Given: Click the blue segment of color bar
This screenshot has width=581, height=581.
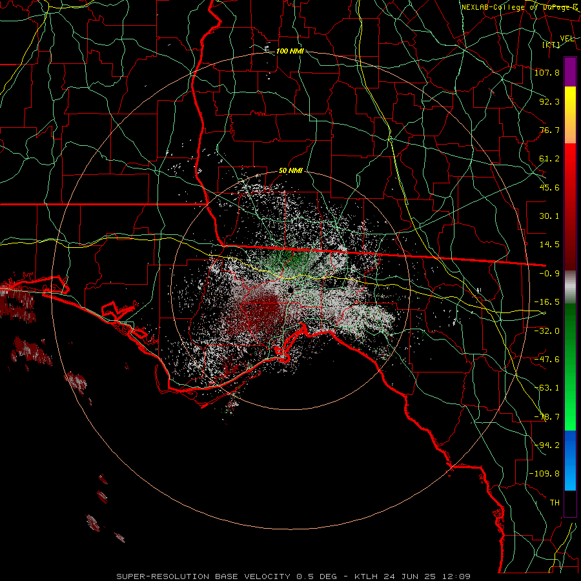Looking at the screenshot, I should (570, 460).
